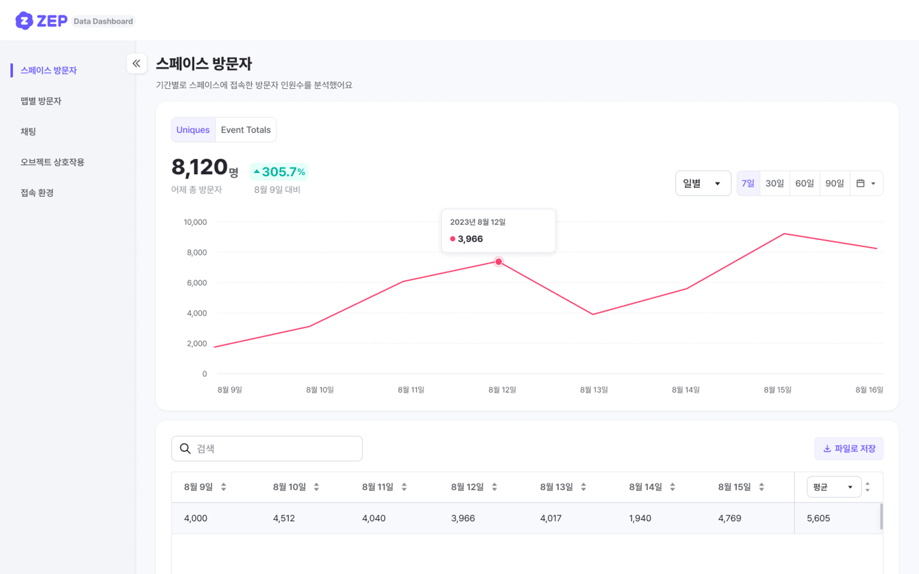Switch range to 90일
The image size is (919, 574).
tap(834, 183)
